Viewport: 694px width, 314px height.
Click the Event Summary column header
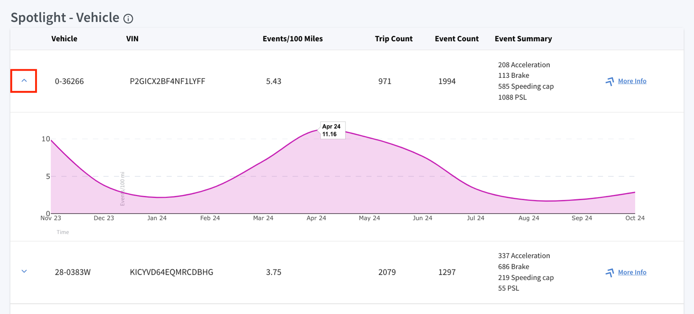[x=523, y=39]
